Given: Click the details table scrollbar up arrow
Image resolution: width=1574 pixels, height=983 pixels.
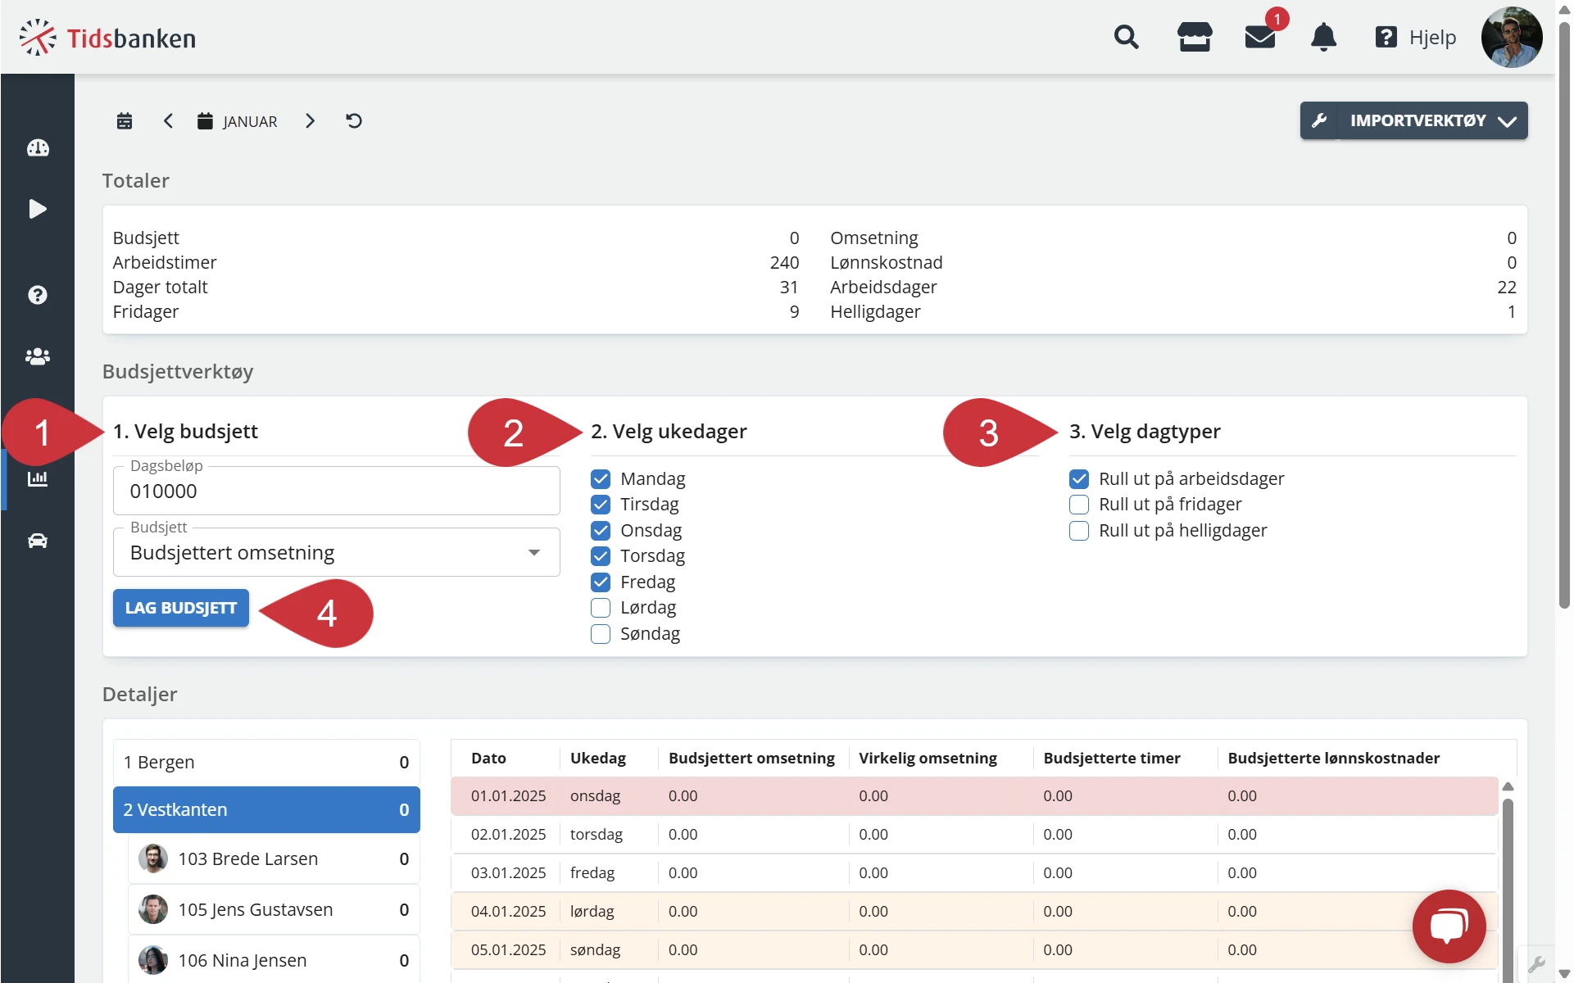Looking at the screenshot, I should pyautogui.click(x=1508, y=786).
